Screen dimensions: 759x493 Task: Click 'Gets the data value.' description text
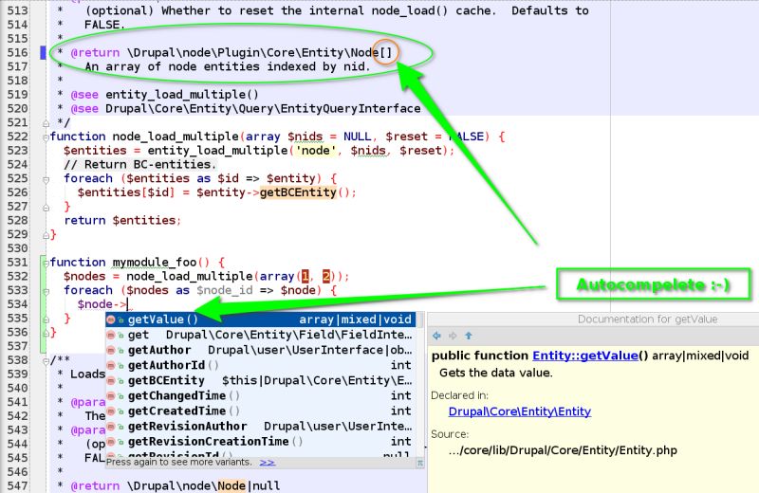coord(495,373)
